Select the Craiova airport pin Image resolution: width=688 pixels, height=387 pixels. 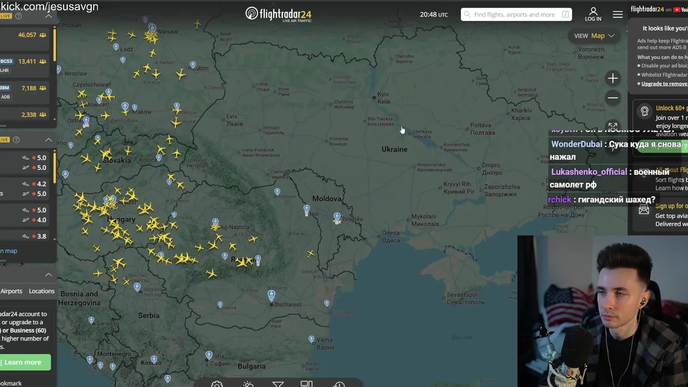(220, 305)
